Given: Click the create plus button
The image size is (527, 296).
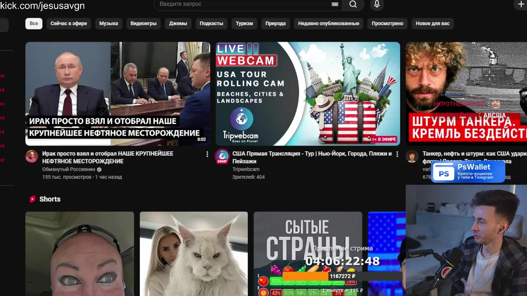Looking at the screenshot, I should 520,4.
